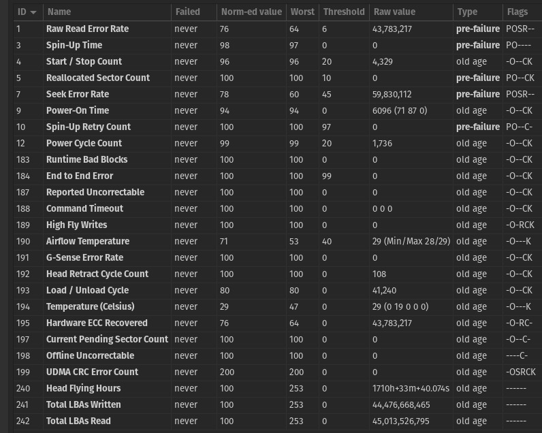The image size is (542, 433).
Task: Sort by the Flags column header
Action: pyautogui.click(x=517, y=12)
